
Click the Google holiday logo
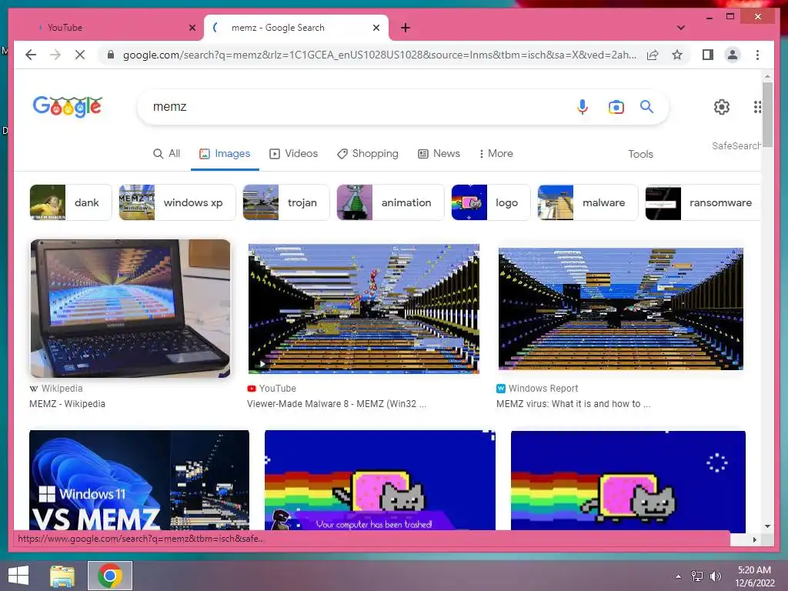pos(68,106)
